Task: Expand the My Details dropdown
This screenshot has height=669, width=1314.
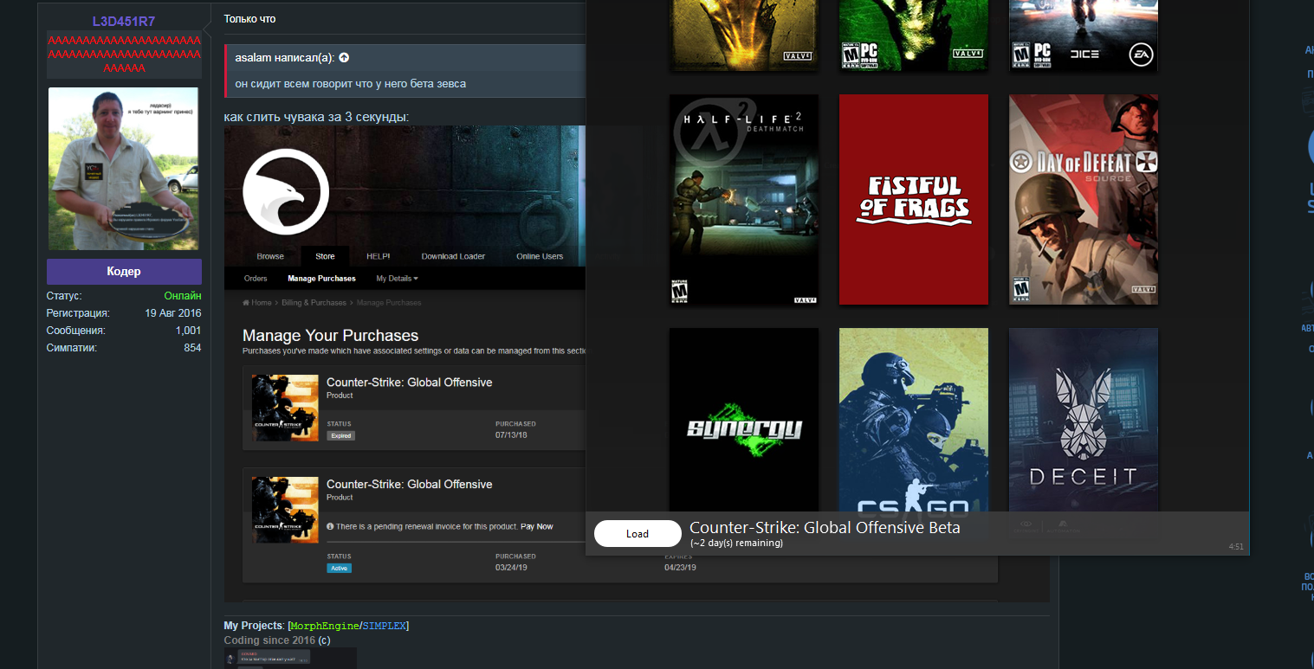Action: click(397, 279)
